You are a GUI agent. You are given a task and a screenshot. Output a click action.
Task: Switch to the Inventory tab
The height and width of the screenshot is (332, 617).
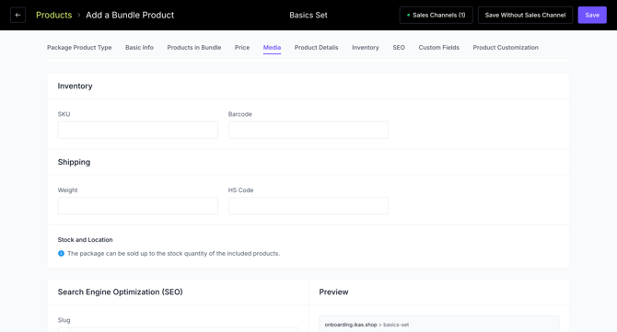(x=366, y=48)
